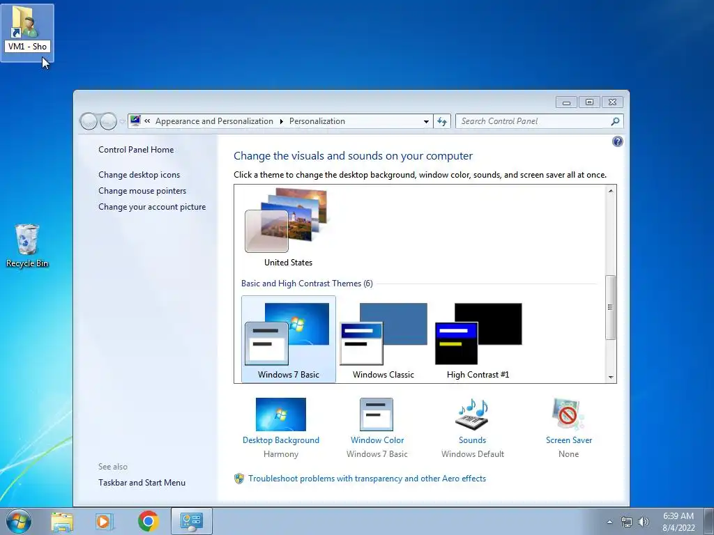Click arrow after Appearance and Personalization breadcrumb
The height and width of the screenshot is (535, 714).
tap(282, 121)
